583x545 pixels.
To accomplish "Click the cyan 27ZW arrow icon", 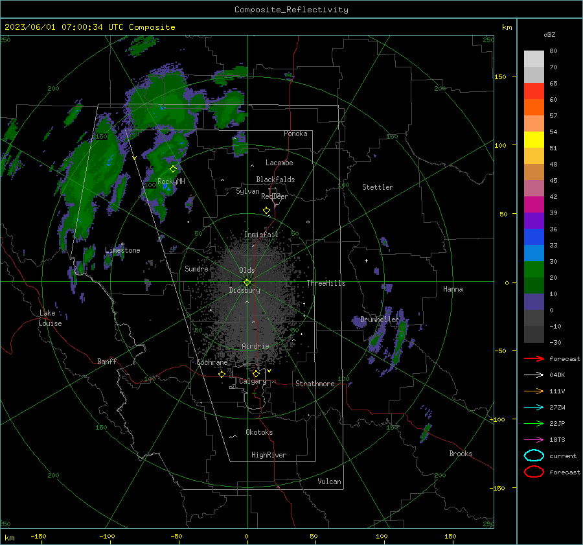I will pos(534,408).
